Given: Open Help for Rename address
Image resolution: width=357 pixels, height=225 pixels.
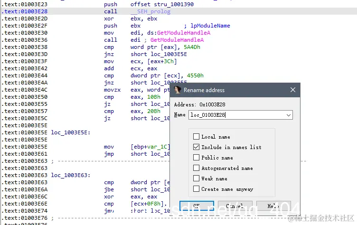Looking at the screenshot, I should click(273, 206).
